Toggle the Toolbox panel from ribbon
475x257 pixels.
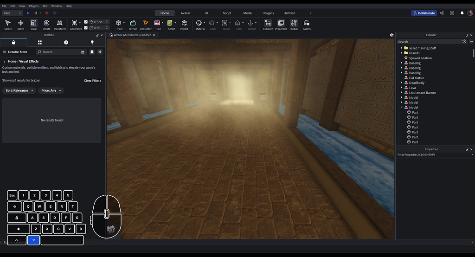coord(294,25)
